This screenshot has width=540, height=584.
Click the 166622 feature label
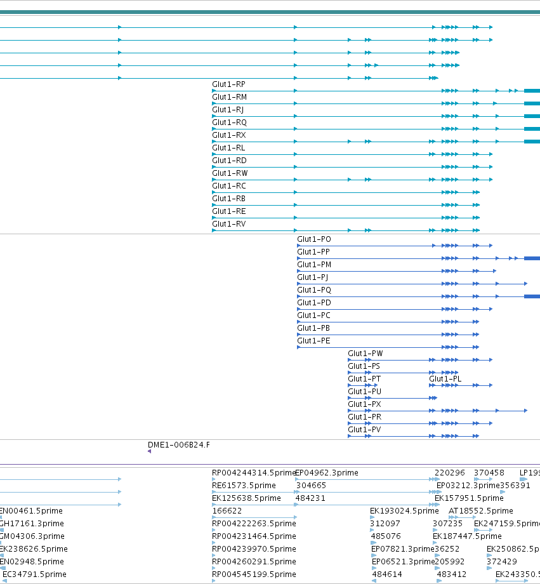pyautogui.click(x=227, y=510)
